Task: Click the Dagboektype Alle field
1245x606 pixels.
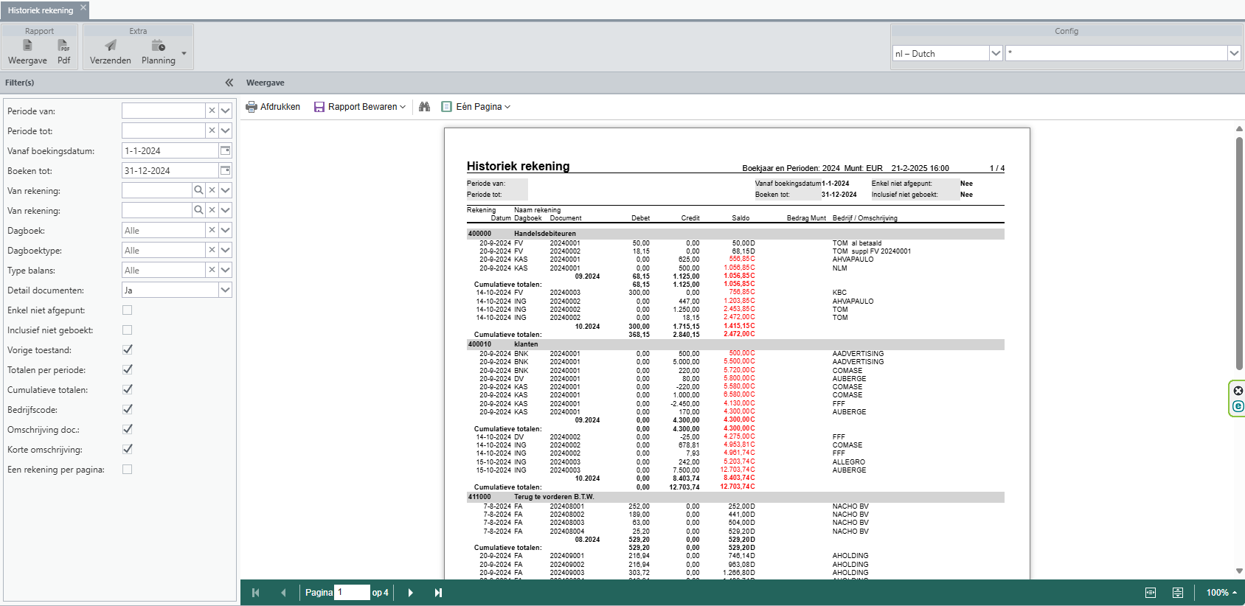Action: click(x=163, y=250)
